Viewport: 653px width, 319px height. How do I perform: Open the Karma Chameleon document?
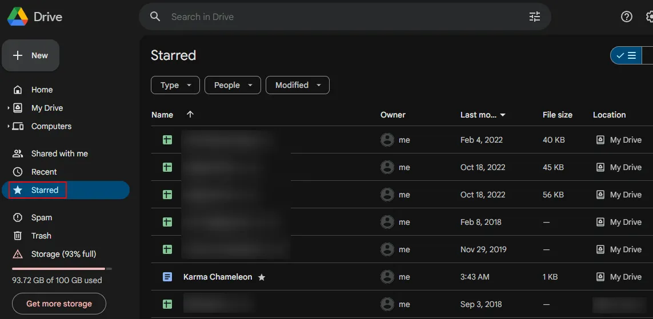218,277
